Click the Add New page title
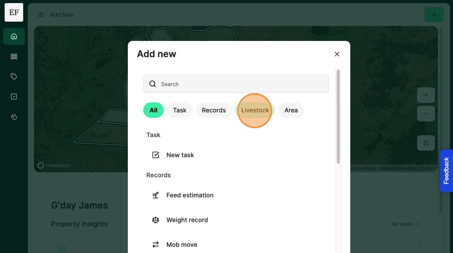453x253 pixels. [x=62, y=15]
